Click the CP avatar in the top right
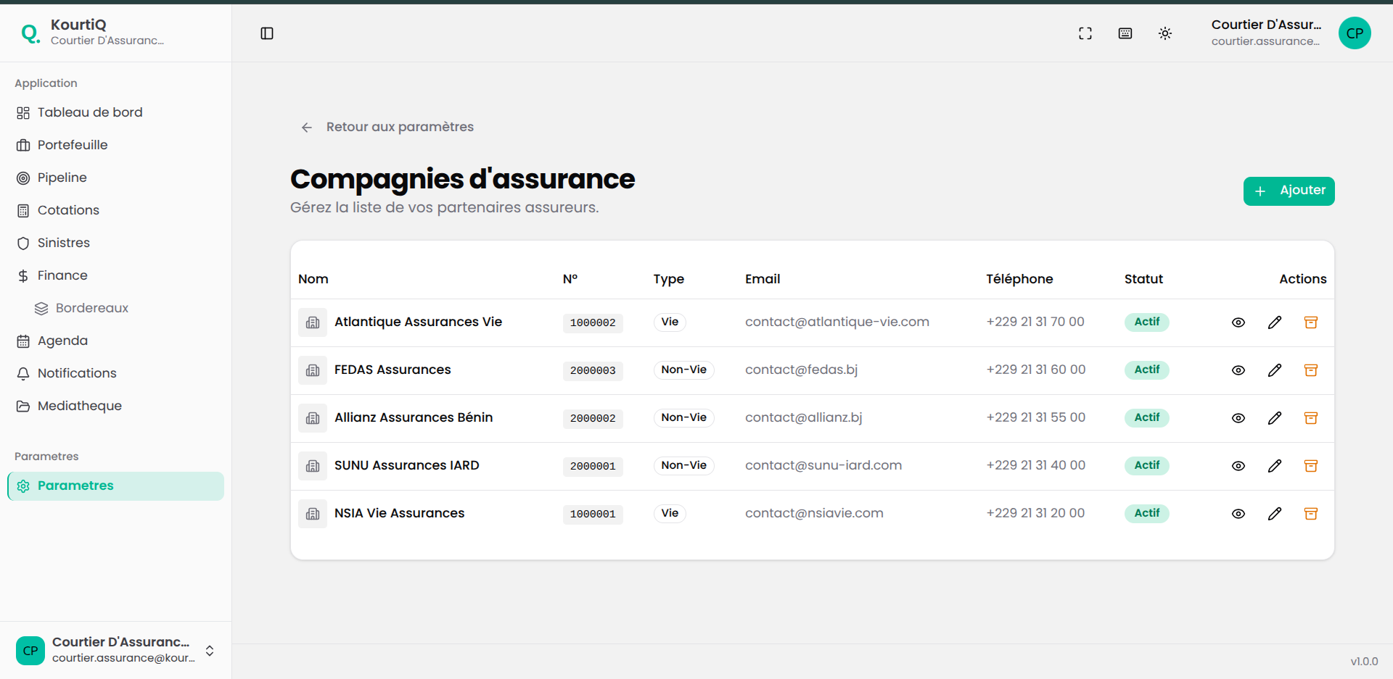 coord(1355,33)
